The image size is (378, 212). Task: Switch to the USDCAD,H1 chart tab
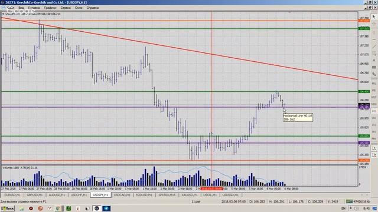[122, 195]
